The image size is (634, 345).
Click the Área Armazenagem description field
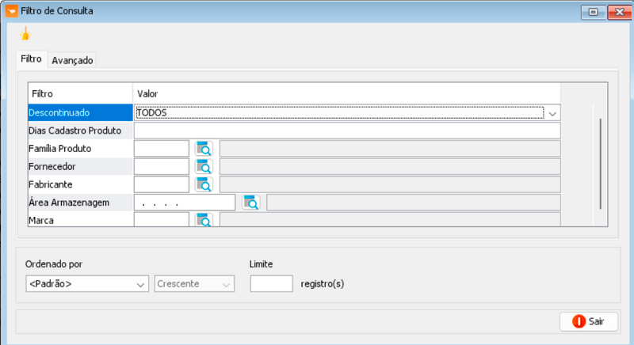pyautogui.click(x=414, y=203)
